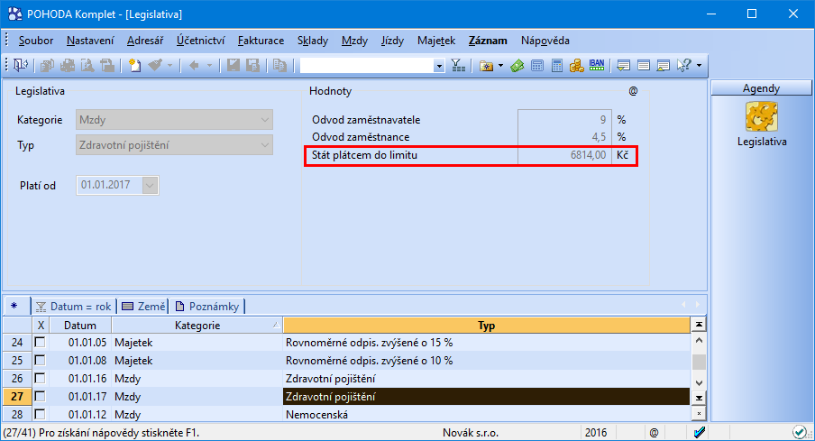This screenshot has height=441, width=815.
Task: Click the greyed brush toolbar icon
Action: click(x=155, y=66)
